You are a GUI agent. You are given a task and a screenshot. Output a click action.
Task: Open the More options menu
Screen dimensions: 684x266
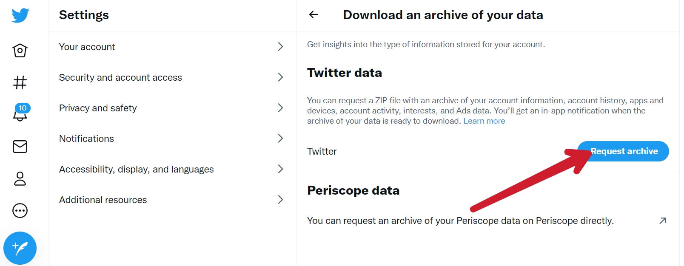coord(19,210)
